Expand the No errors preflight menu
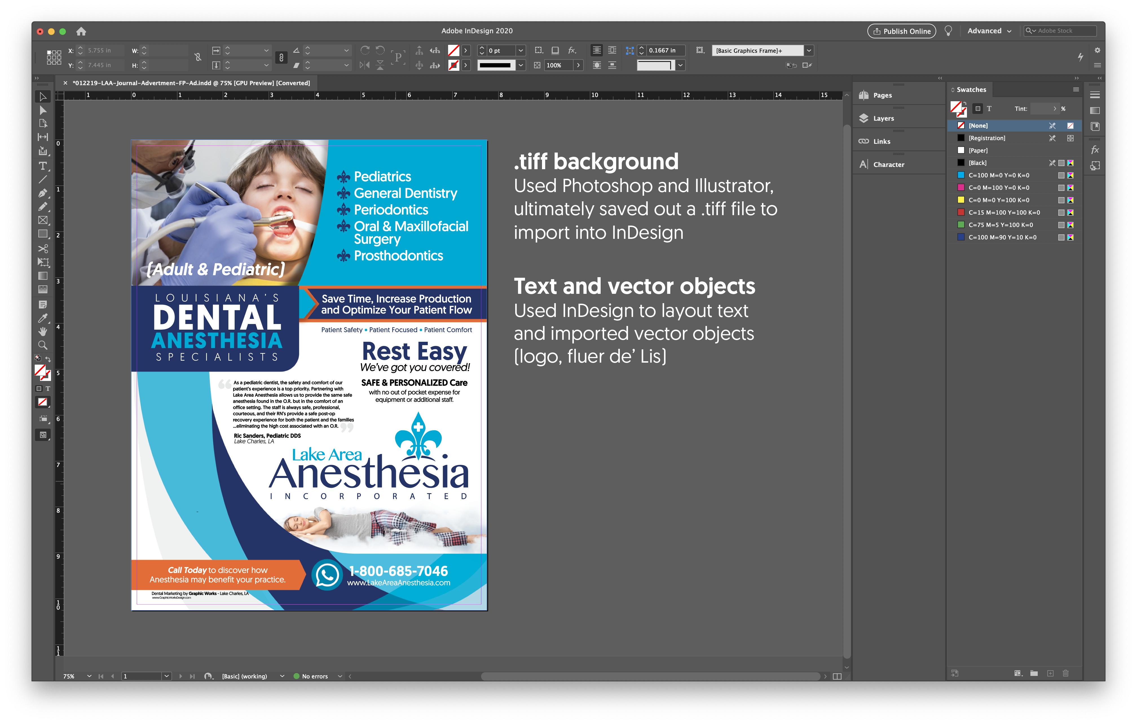 click(x=340, y=676)
